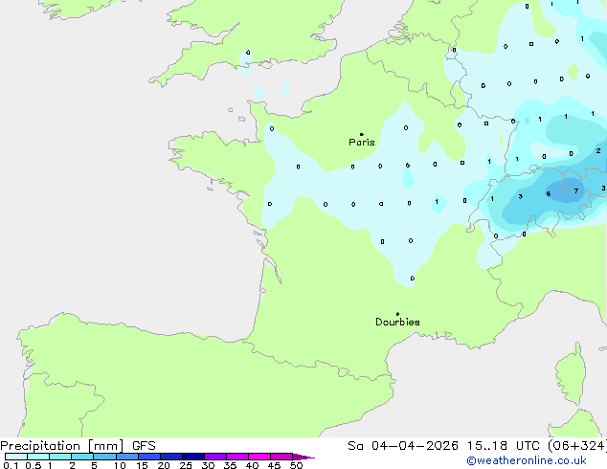Click the 40 legend scale label
Viewport: 607px width, 469px height.
coord(252,465)
